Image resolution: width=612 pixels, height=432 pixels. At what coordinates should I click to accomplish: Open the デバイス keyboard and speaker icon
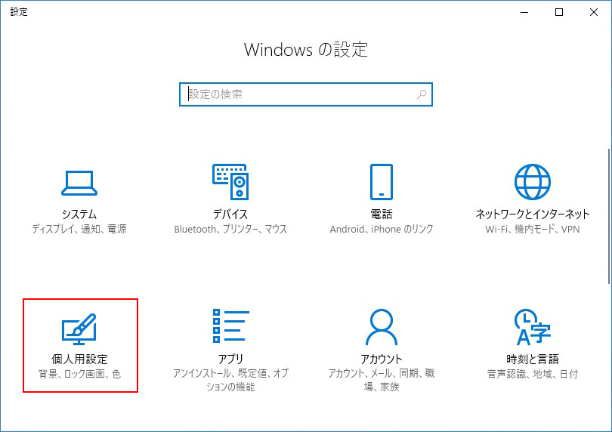[x=230, y=182]
